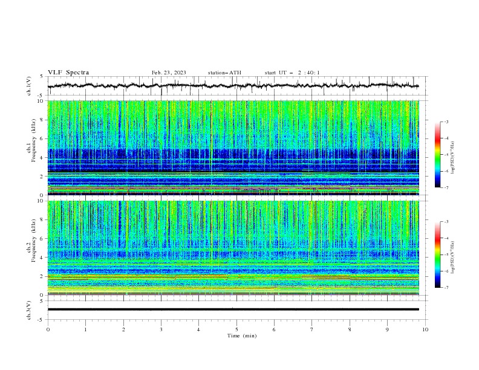This screenshot has height=370, width=479.
Task: Click the 'station=ATH' label
Action: click(224, 73)
